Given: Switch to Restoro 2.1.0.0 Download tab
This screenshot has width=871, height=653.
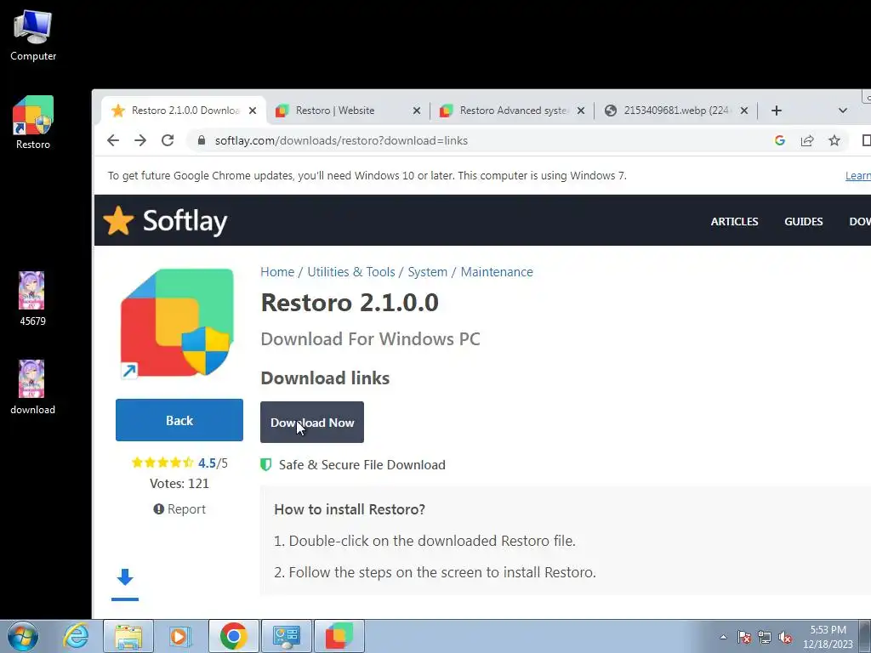Looking at the screenshot, I should [x=184, y=111].
